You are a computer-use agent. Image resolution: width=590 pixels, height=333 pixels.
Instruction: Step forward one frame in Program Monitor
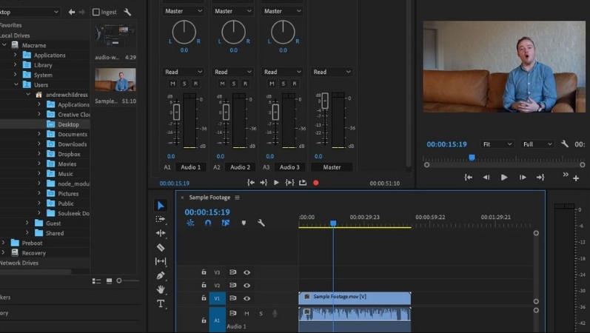click(x=523, y=177)
